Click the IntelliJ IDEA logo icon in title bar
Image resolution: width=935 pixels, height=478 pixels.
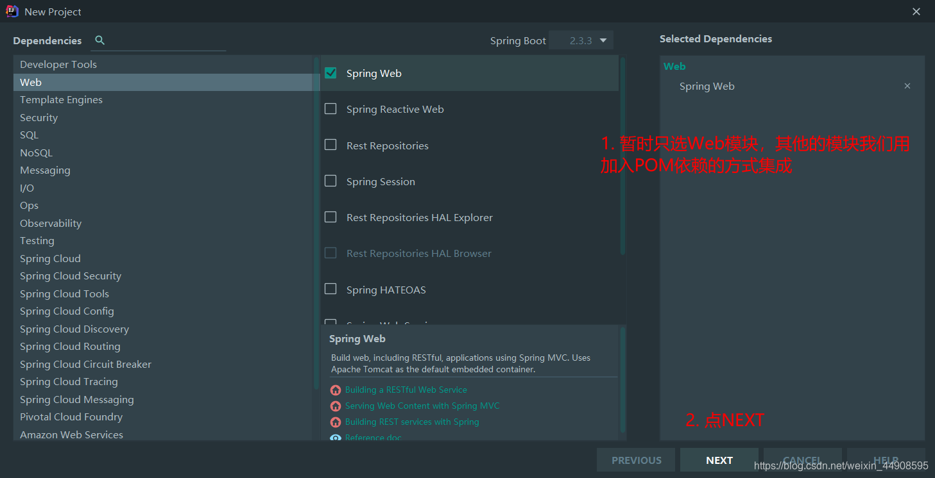coord(12,11)
